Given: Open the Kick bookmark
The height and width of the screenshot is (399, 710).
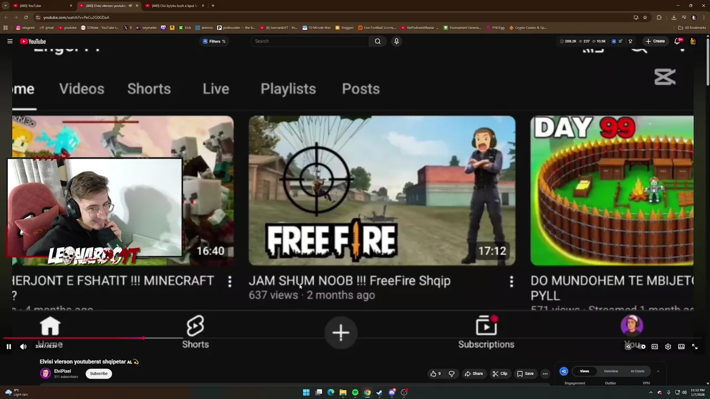Looking at the screenshot, I should click(185, 27).
